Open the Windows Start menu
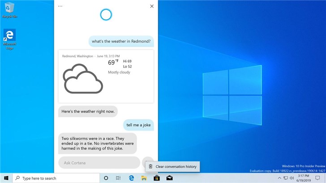This screenshot has height=183, width=326. click(x=6, y=178)
